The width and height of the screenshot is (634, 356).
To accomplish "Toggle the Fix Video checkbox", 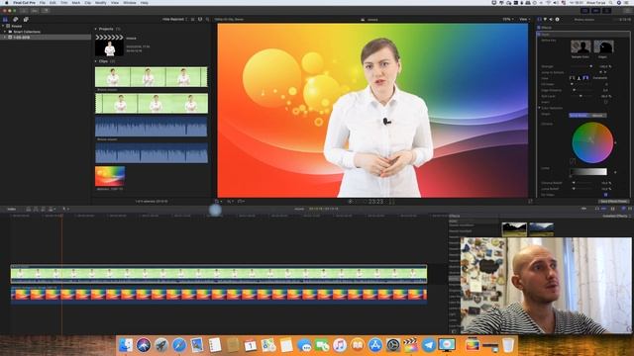I will 605,195.
